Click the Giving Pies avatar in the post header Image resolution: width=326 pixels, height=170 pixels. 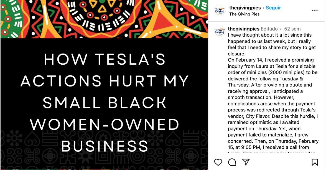[x=220, y=11]
